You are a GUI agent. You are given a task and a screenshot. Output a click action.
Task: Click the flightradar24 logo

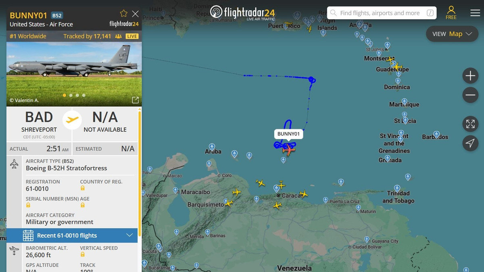pos(243,12)
